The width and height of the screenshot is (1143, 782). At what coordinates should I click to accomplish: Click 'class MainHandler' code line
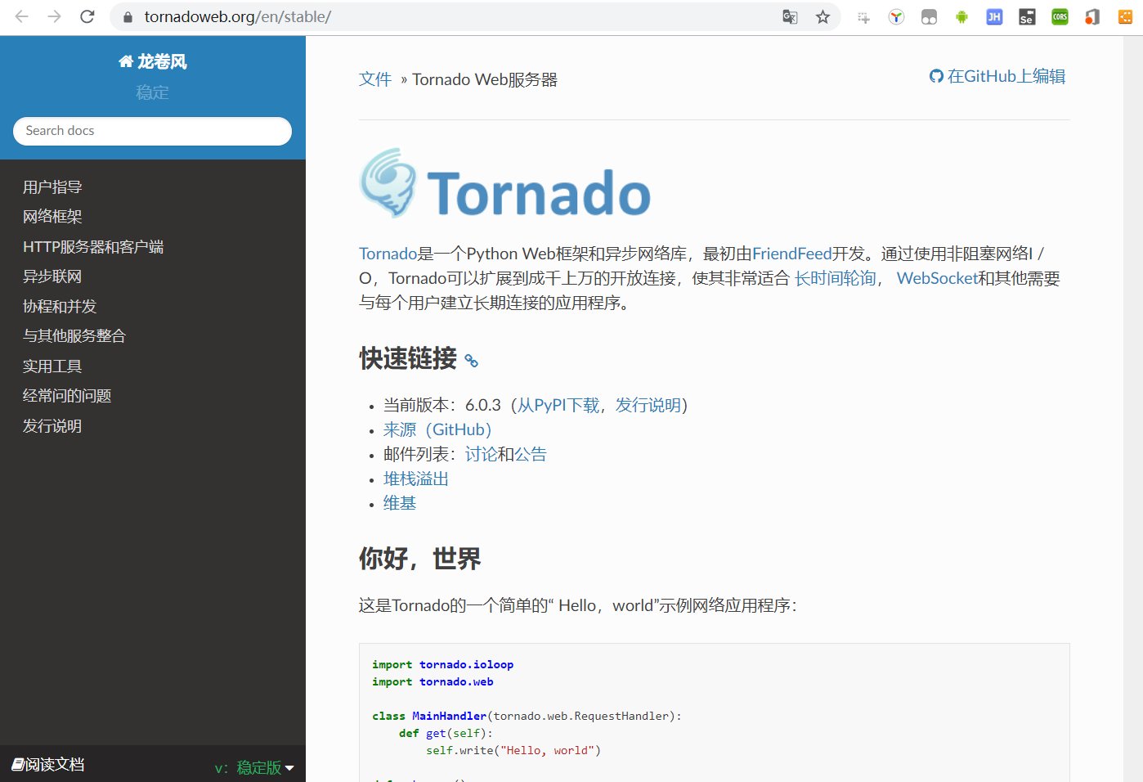click(x=527, y=716)
